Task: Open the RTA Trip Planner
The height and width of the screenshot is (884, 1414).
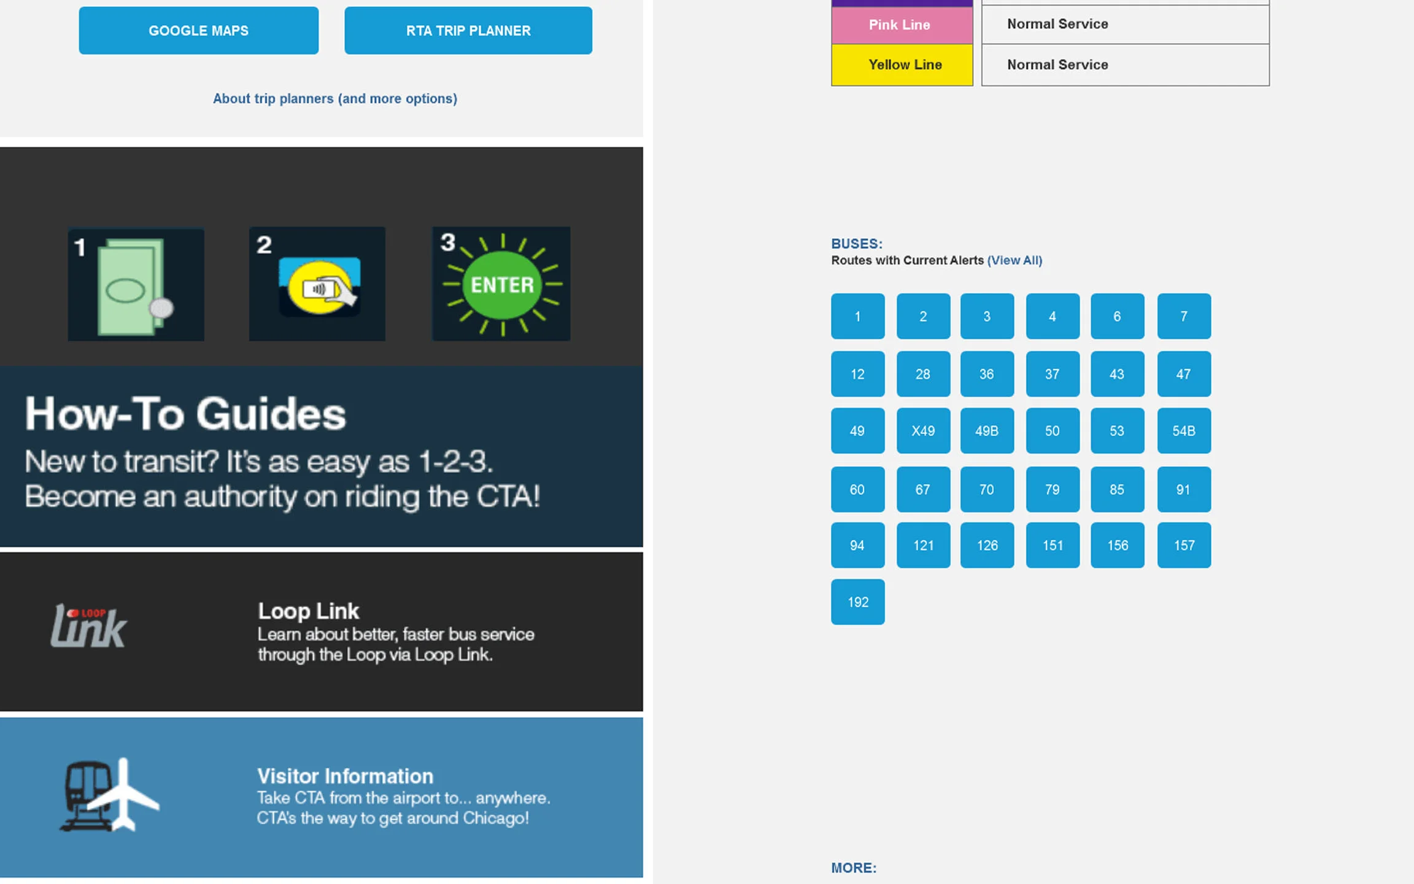Action: [468, 31]
